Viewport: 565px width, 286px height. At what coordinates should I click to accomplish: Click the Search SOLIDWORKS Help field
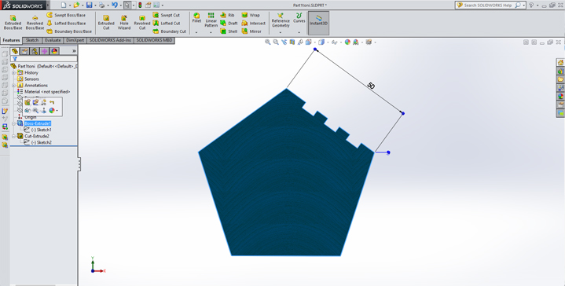point(488,5)
